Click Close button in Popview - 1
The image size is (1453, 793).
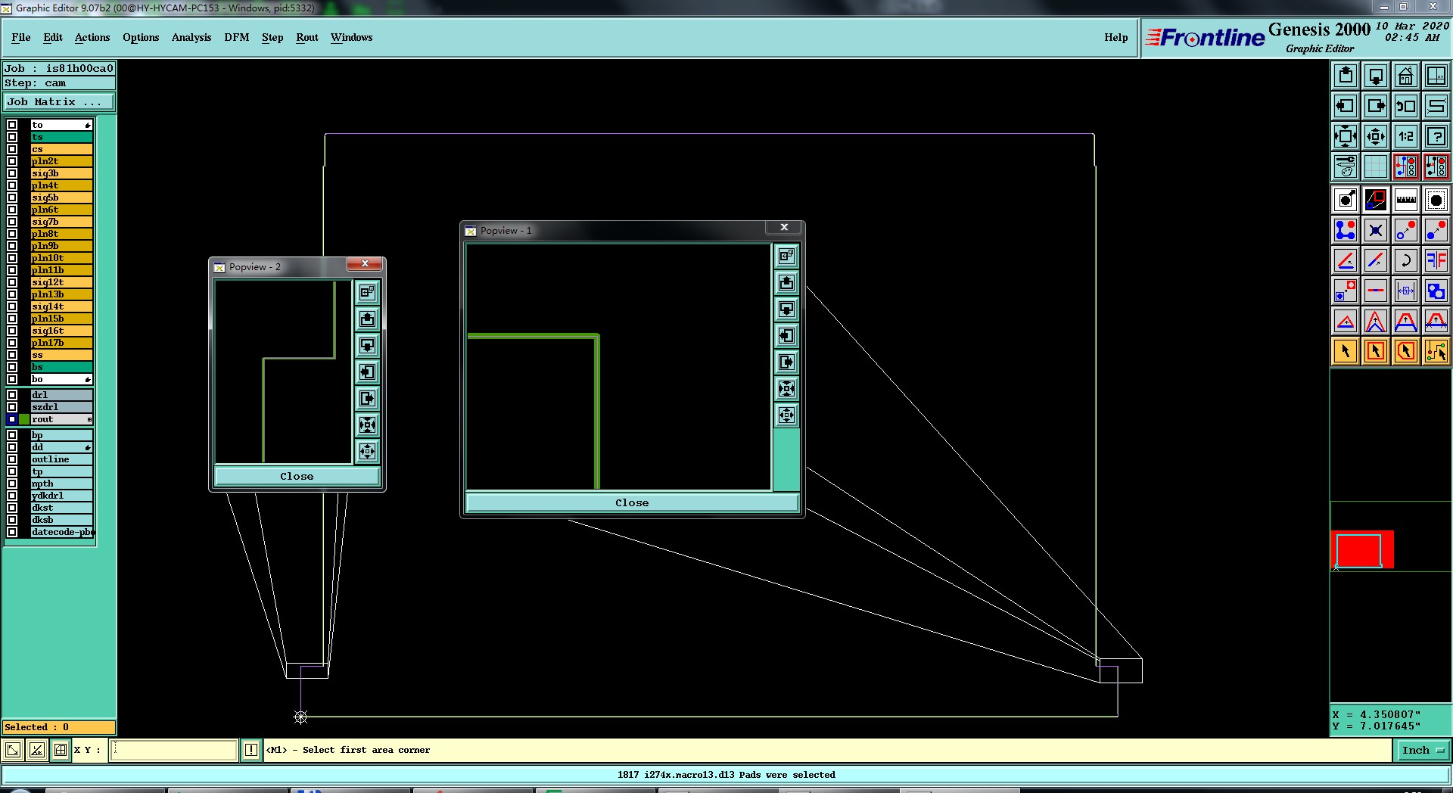tap(632, 502)
